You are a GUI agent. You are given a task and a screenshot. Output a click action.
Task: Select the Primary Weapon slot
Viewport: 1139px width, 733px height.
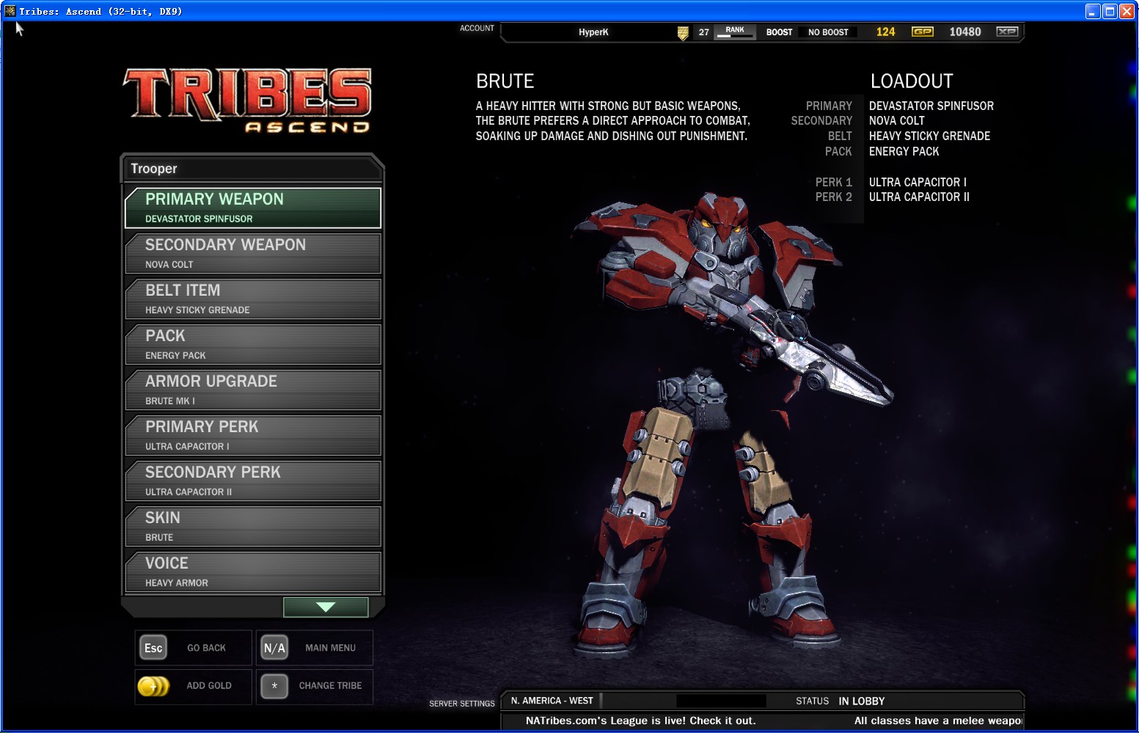pos(253,208)
